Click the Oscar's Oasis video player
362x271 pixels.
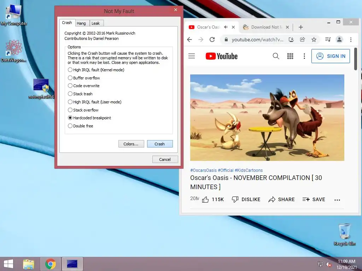267,118
